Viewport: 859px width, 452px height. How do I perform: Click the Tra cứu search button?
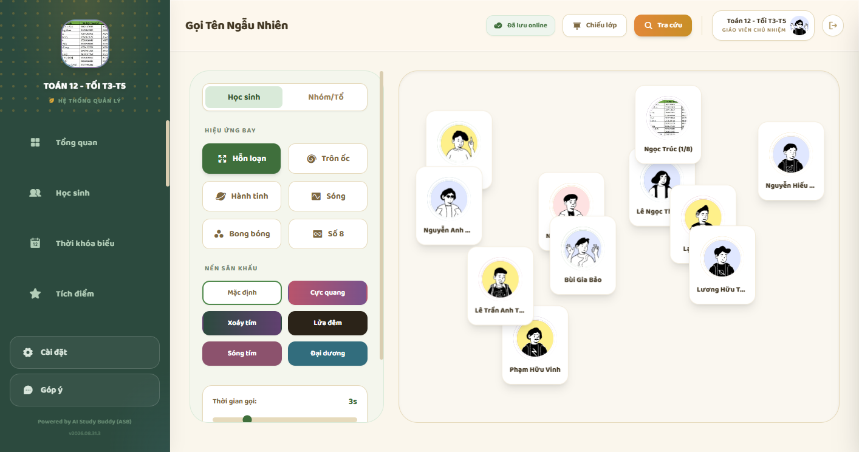[x=663, y=26]
